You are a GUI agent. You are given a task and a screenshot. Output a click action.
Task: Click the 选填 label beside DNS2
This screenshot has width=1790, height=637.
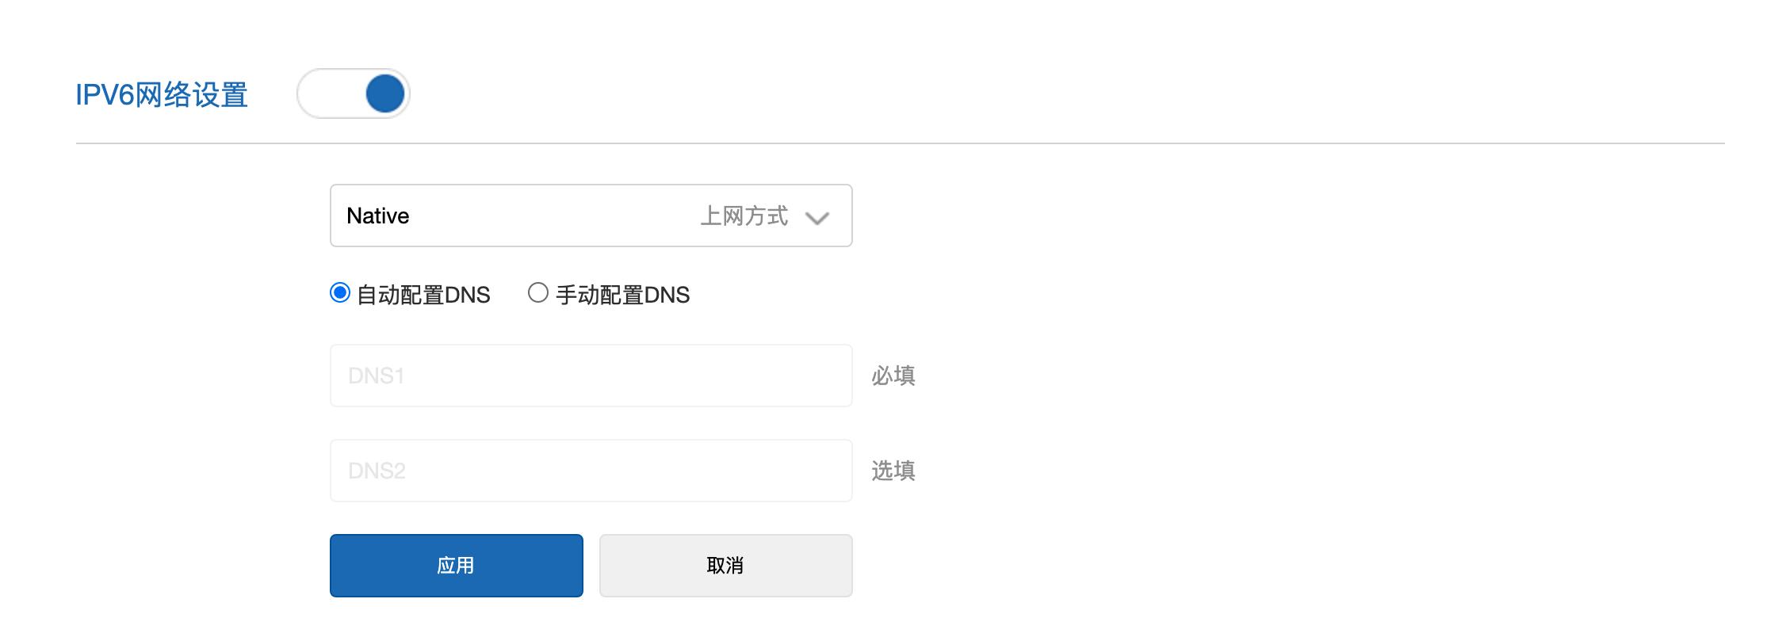pos(895,470)
